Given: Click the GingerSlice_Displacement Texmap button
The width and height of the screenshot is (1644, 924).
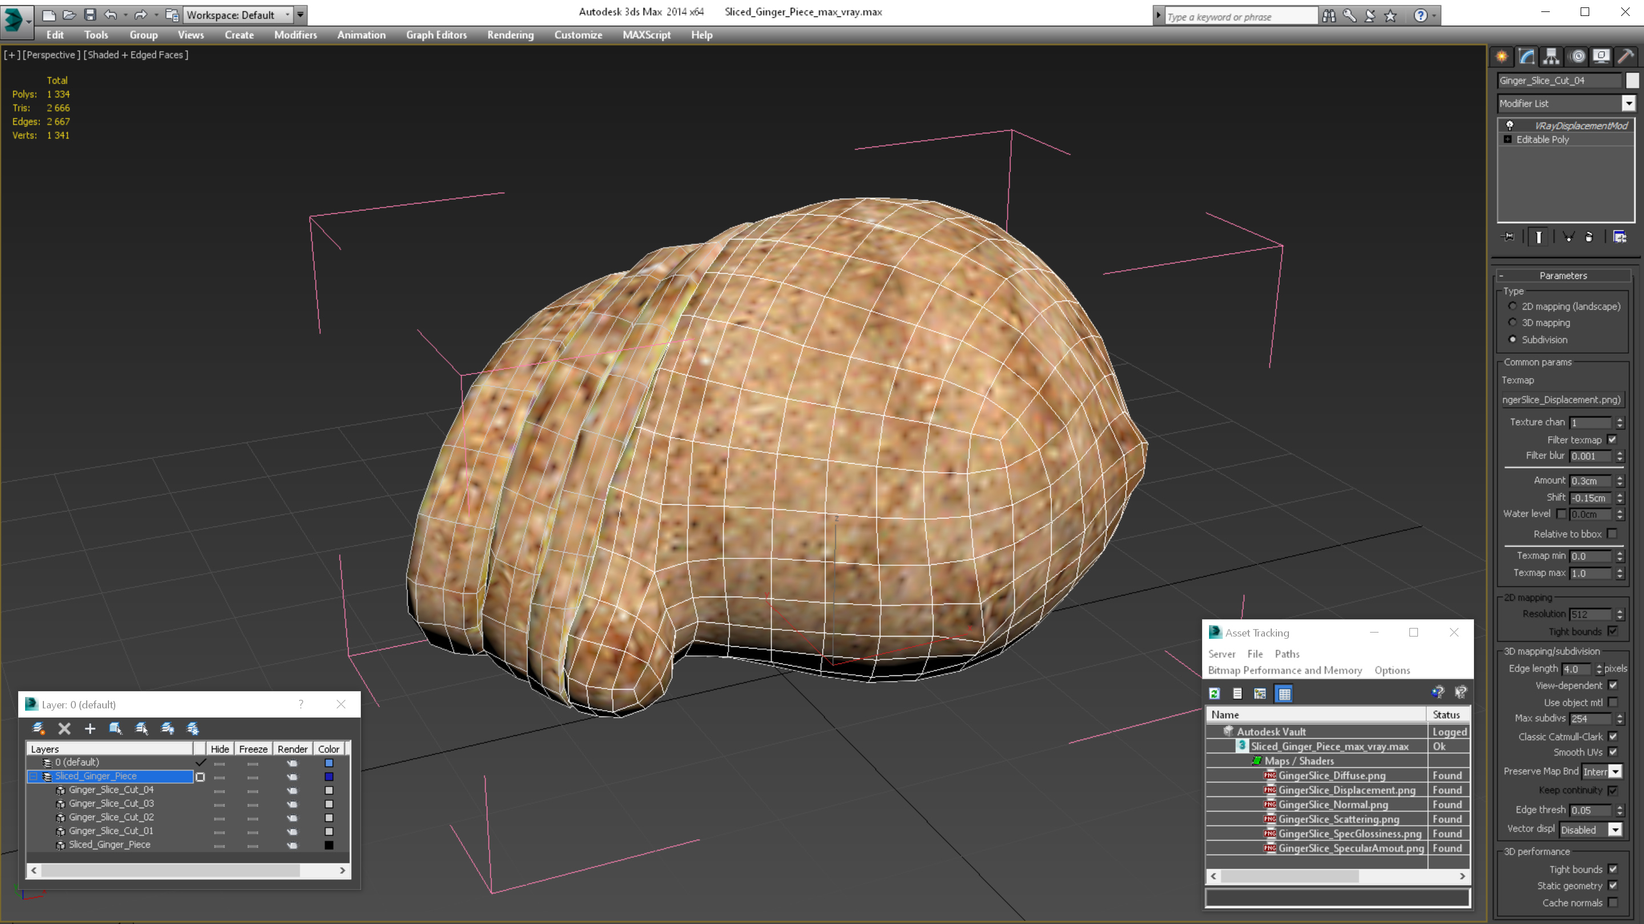Looking at the screenshot, I should [1561, 400].
